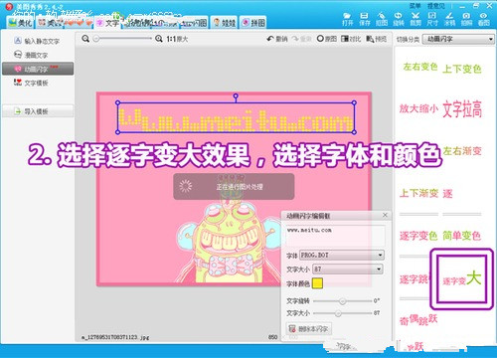
Task: Choose the 上下渐变 effect
Action: click(418, 193)
